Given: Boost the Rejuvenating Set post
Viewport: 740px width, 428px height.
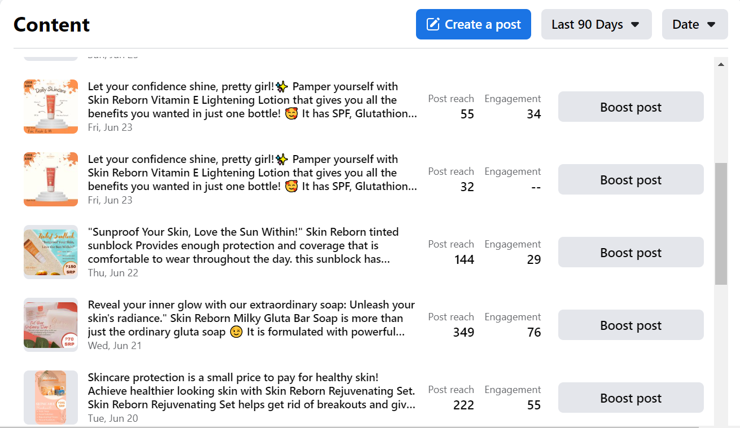Looking at the screenshot, I should (x=630, y=398).
